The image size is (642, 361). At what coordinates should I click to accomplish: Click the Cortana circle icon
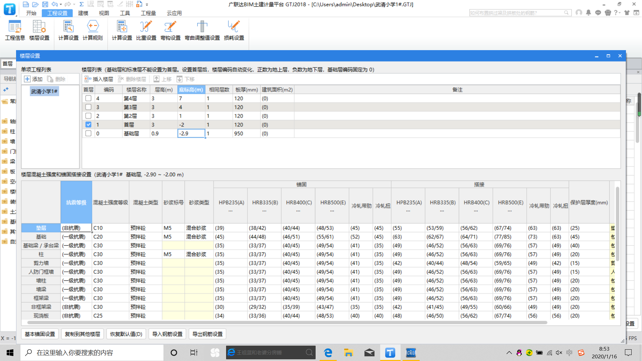[174, 353]
